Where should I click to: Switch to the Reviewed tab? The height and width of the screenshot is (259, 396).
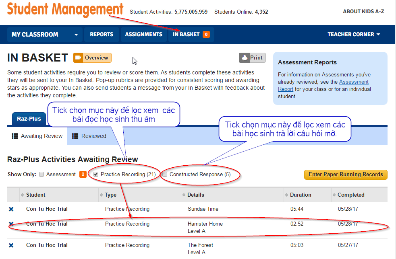click(89, 136)
